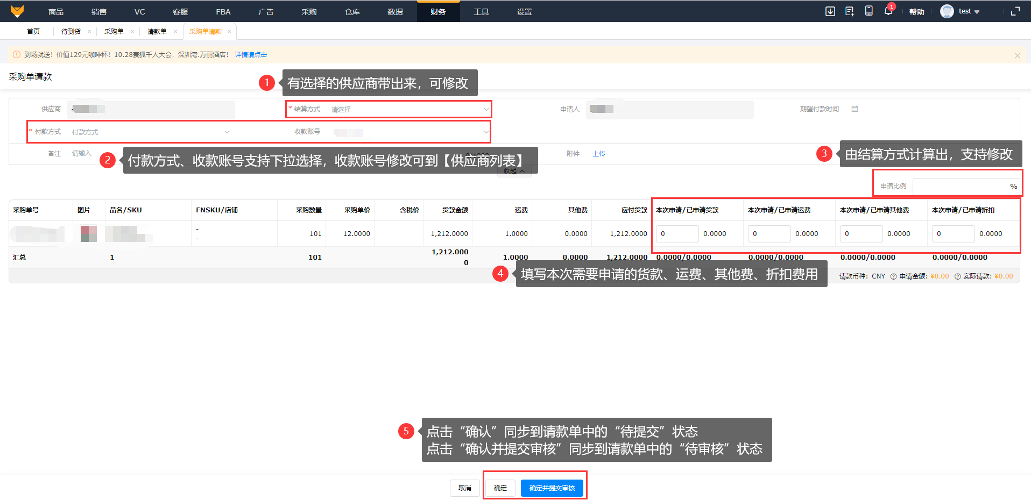Click the help icon beside 申请金额
This screenshot has width=1031, height=500.
[893, 276]
